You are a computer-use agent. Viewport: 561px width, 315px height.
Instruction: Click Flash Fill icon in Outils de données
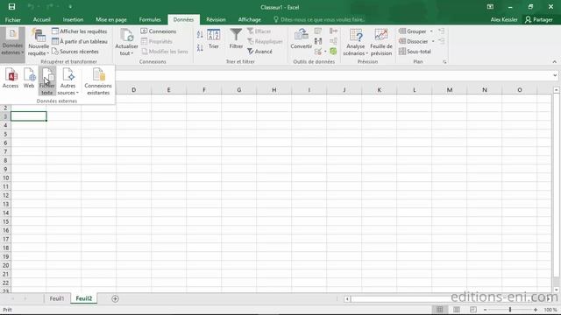pyautogui.click(x=317, y=31)
